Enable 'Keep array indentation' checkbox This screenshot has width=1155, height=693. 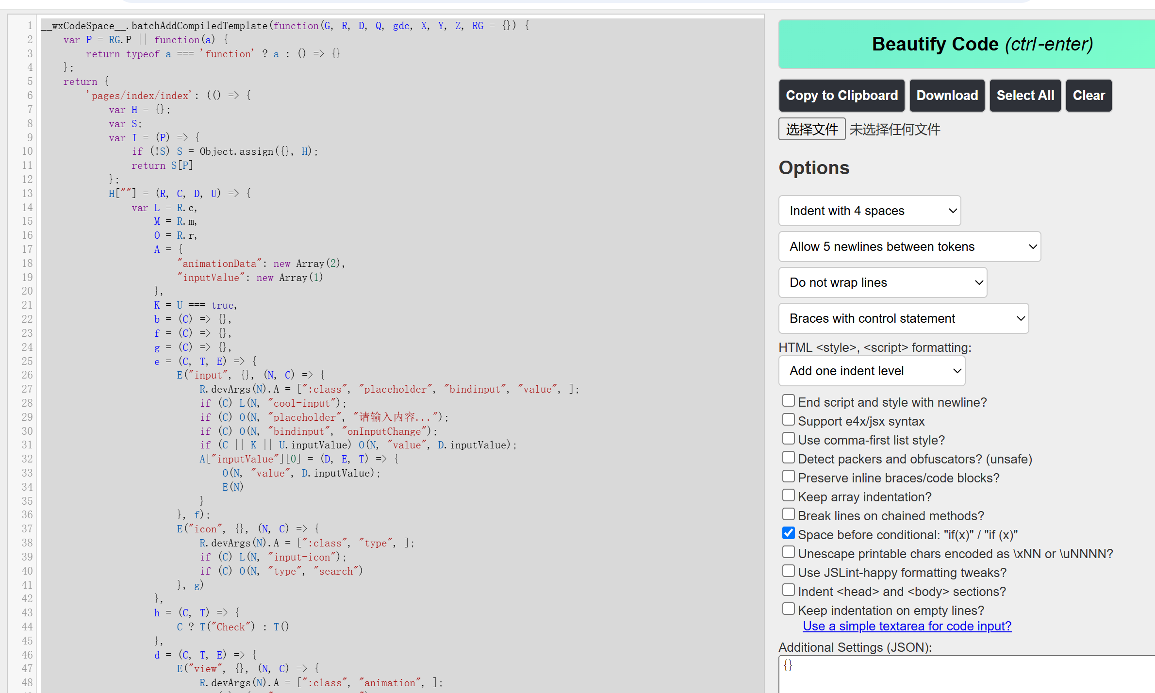click(x=789, y=495)
